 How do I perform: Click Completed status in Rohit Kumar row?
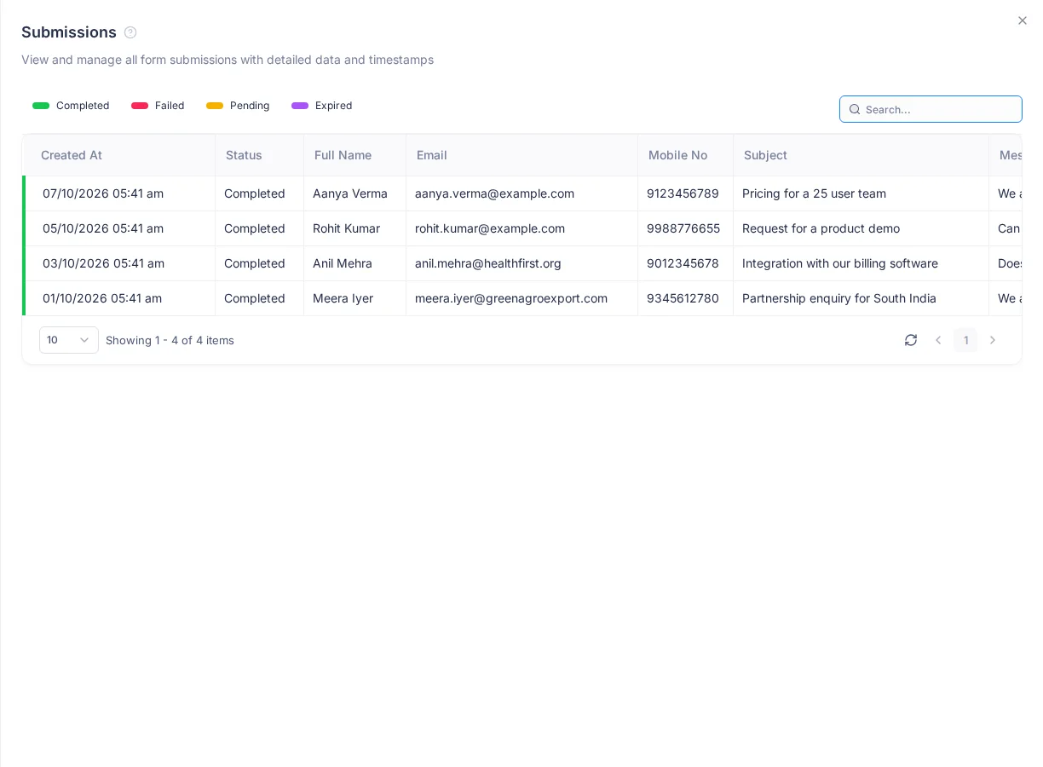click(255, 228)
